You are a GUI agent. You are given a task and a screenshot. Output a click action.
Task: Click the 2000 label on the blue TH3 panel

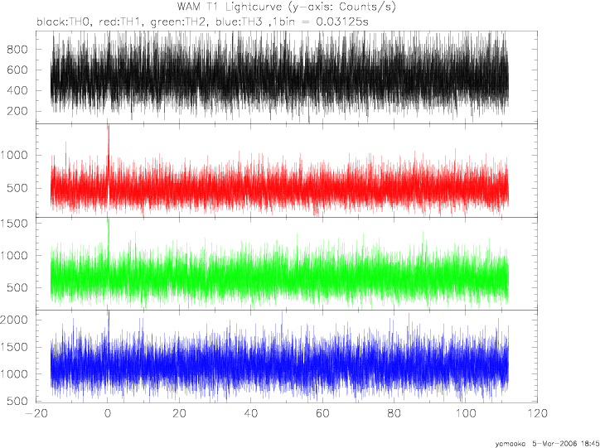[14, 320]
